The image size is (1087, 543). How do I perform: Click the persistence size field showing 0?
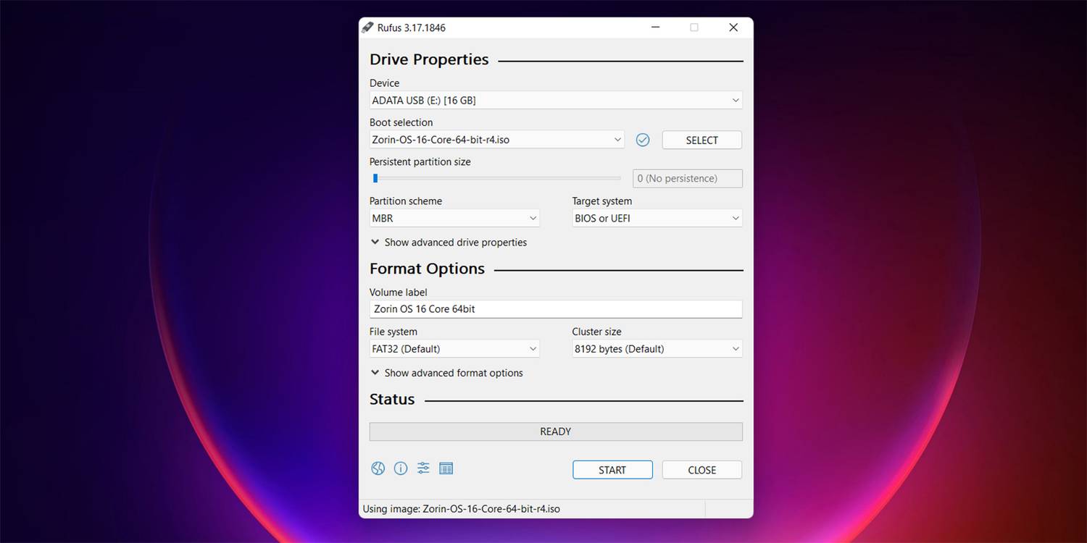pyautogui.click(x=688, y=179)
